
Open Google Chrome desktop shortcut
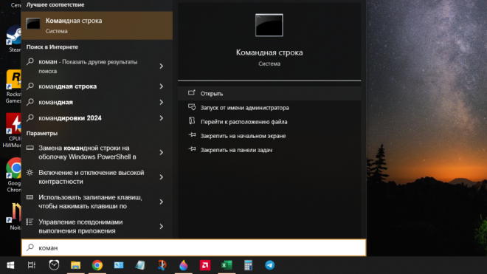tap(14, 175)
